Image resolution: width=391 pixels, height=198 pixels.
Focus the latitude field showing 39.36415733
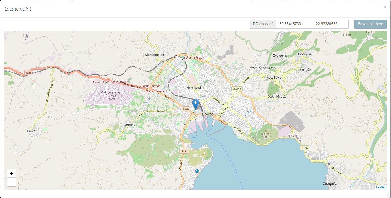coord(294,24)
